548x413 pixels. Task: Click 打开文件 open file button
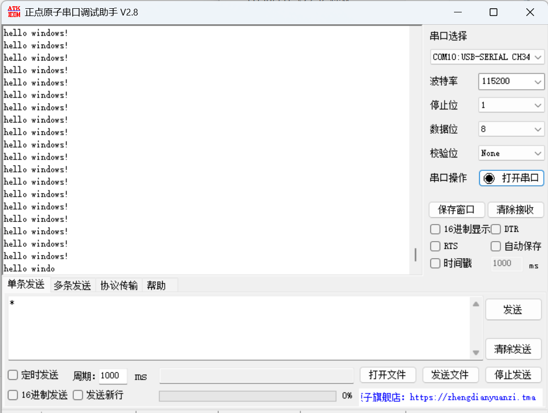pyautogui.click(x=387, y=375)
